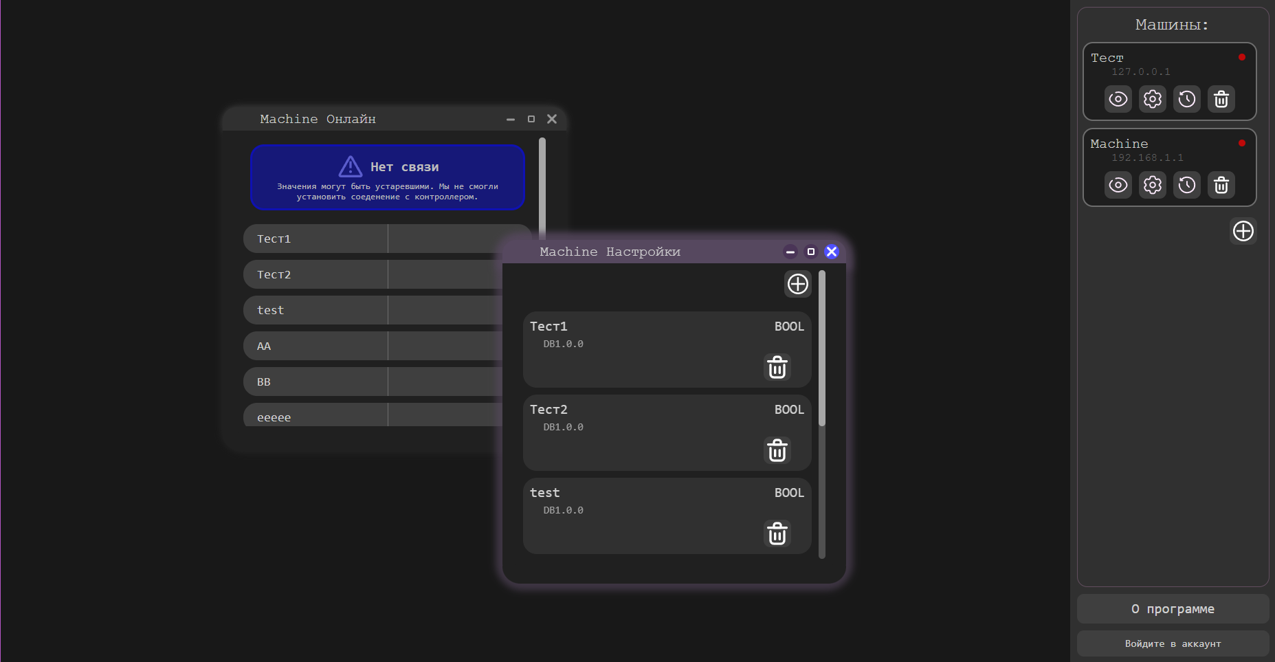Screen dimensions: 1275x662
Task: Show online view for Machine 192.168.1.1
Action: (x=1118, y=185)
